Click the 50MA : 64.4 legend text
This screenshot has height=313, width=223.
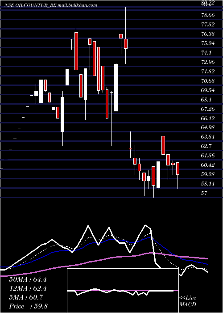coord(28,279)
